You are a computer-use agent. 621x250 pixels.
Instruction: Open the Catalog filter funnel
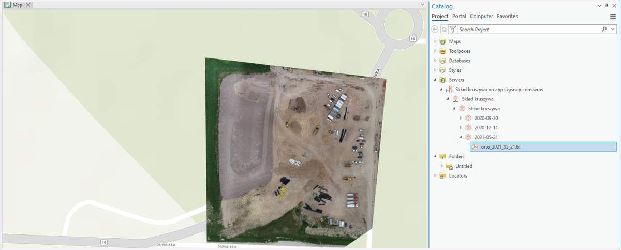(453, 30)
